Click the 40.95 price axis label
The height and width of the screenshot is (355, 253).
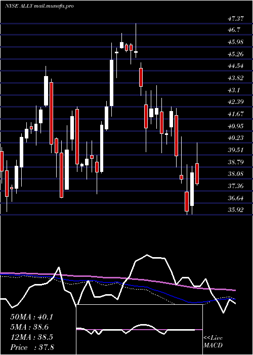236,126
